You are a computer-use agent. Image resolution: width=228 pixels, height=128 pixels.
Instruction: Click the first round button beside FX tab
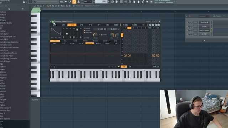(150, 25)
